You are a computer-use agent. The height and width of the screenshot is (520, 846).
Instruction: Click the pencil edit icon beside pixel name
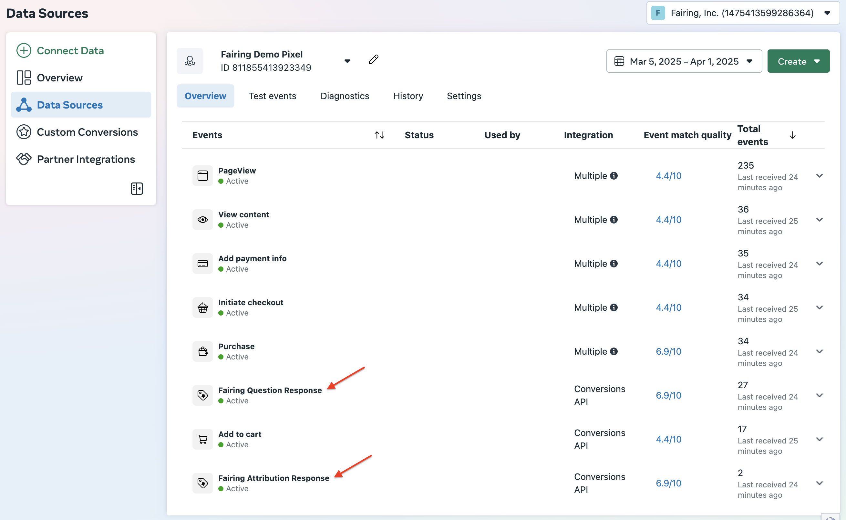373,59
